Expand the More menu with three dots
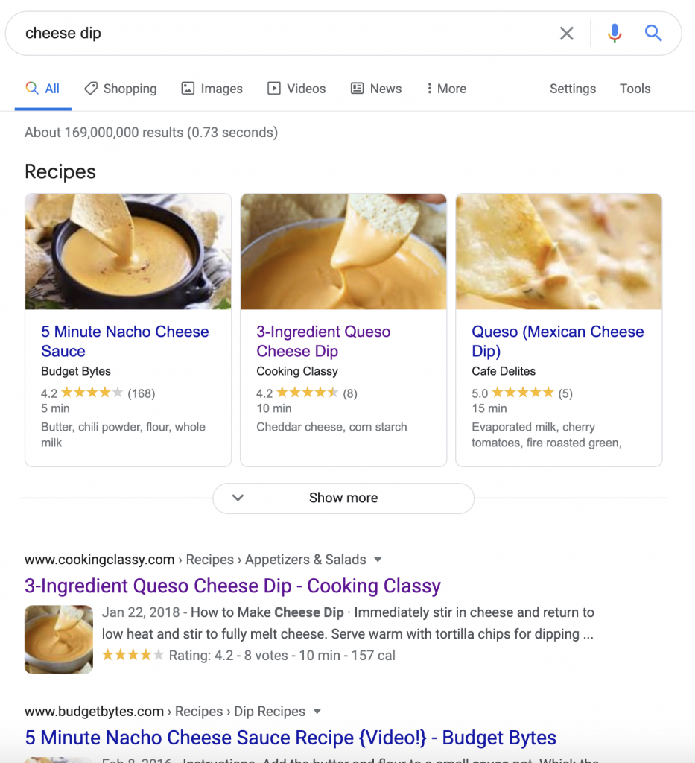 click(446, 89)
